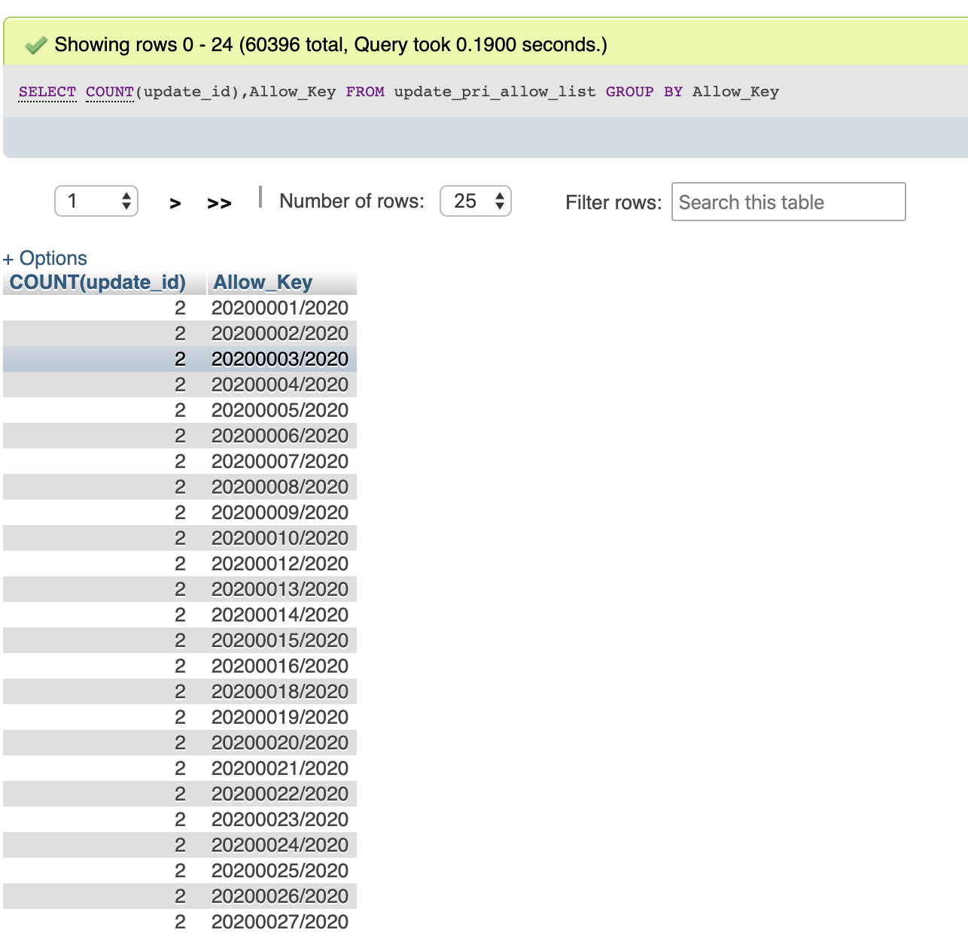Screen dimensions: 968x948
Task: Click the FROM keyword in the query
Action: [x=365, y=92]
